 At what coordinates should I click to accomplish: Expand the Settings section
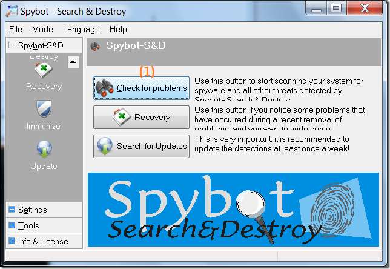(x=12, y=210)
